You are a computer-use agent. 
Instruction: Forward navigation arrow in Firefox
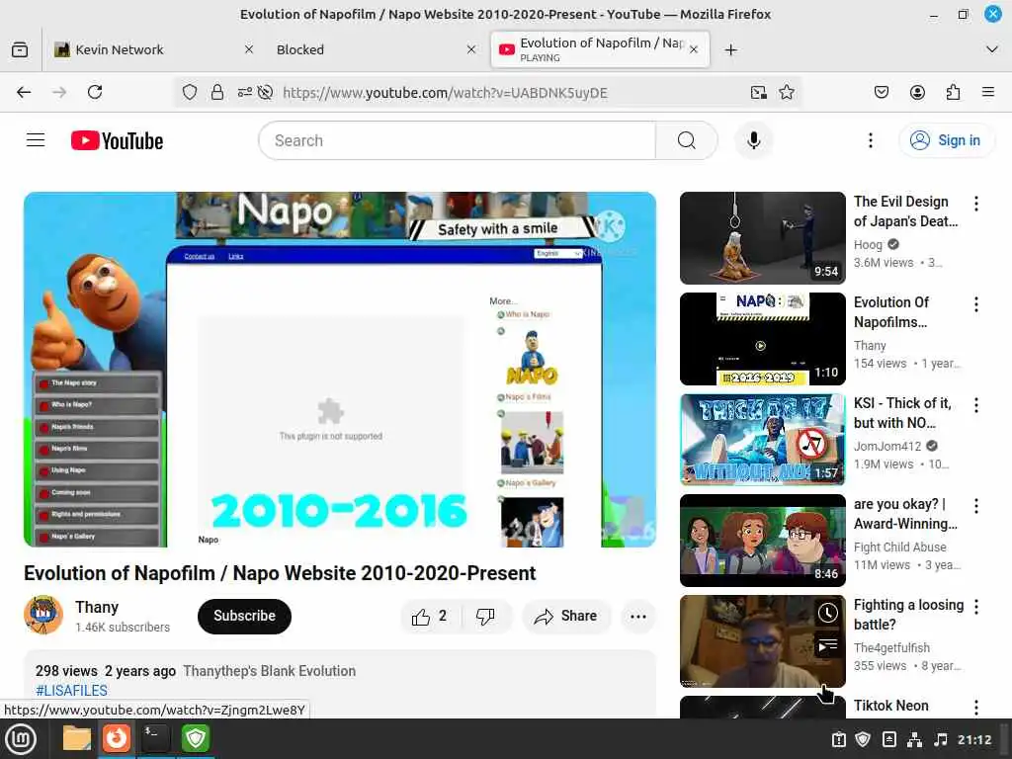pos(59,92)
